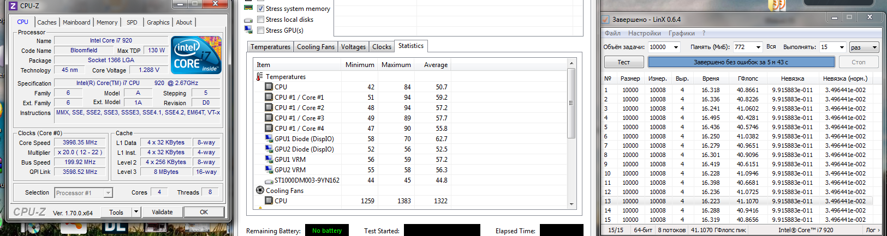The height and width of the screenshot is (236, 887).
Task: Open the Graphics tab in CPU-Z
Action: pos(158,22)
